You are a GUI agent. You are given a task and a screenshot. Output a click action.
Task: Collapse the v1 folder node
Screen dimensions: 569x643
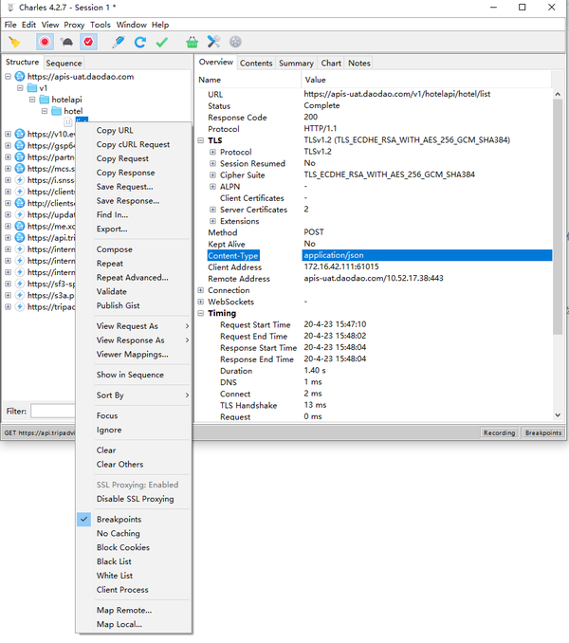pos(20,88)
